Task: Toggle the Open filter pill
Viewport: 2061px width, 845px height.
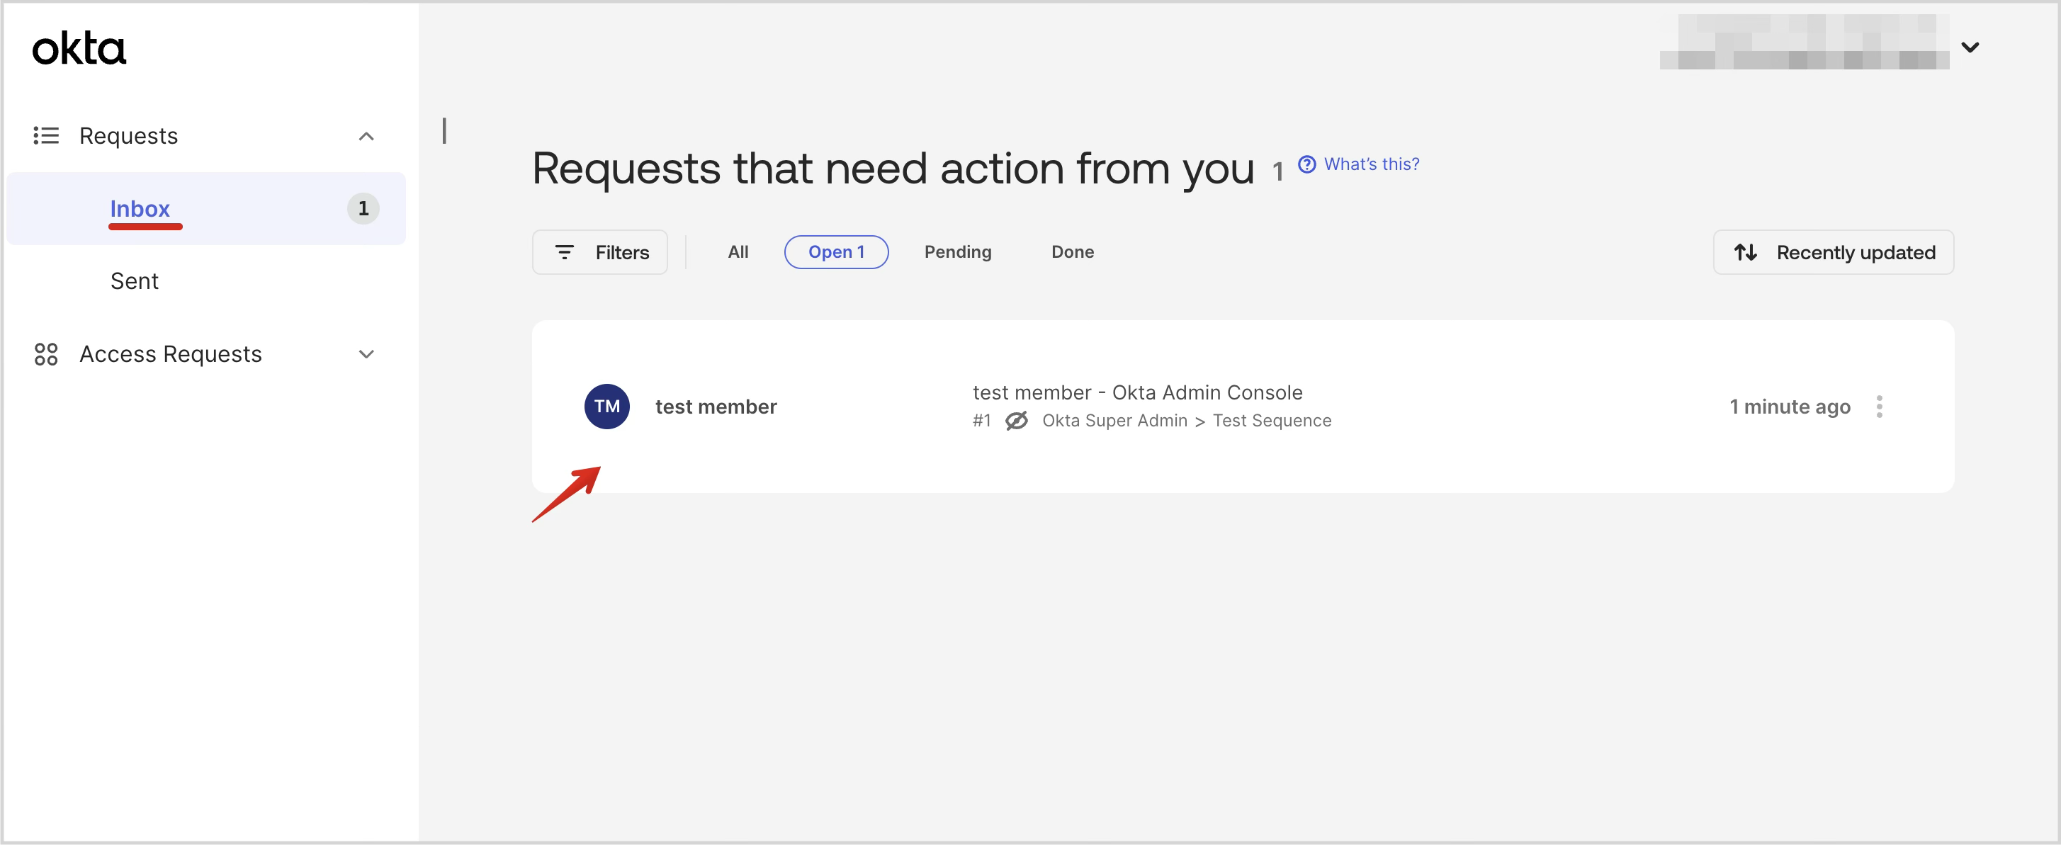Action: (836, 251)
